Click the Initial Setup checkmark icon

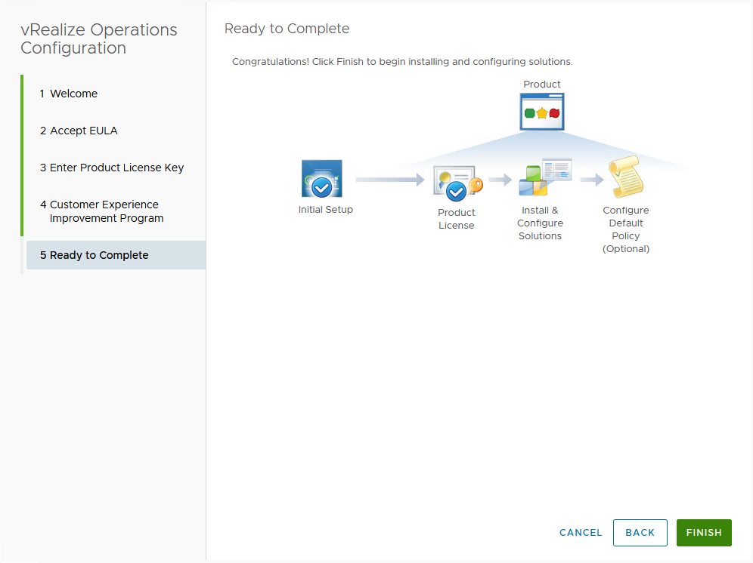pyautogui.click(x=321, y=179)
